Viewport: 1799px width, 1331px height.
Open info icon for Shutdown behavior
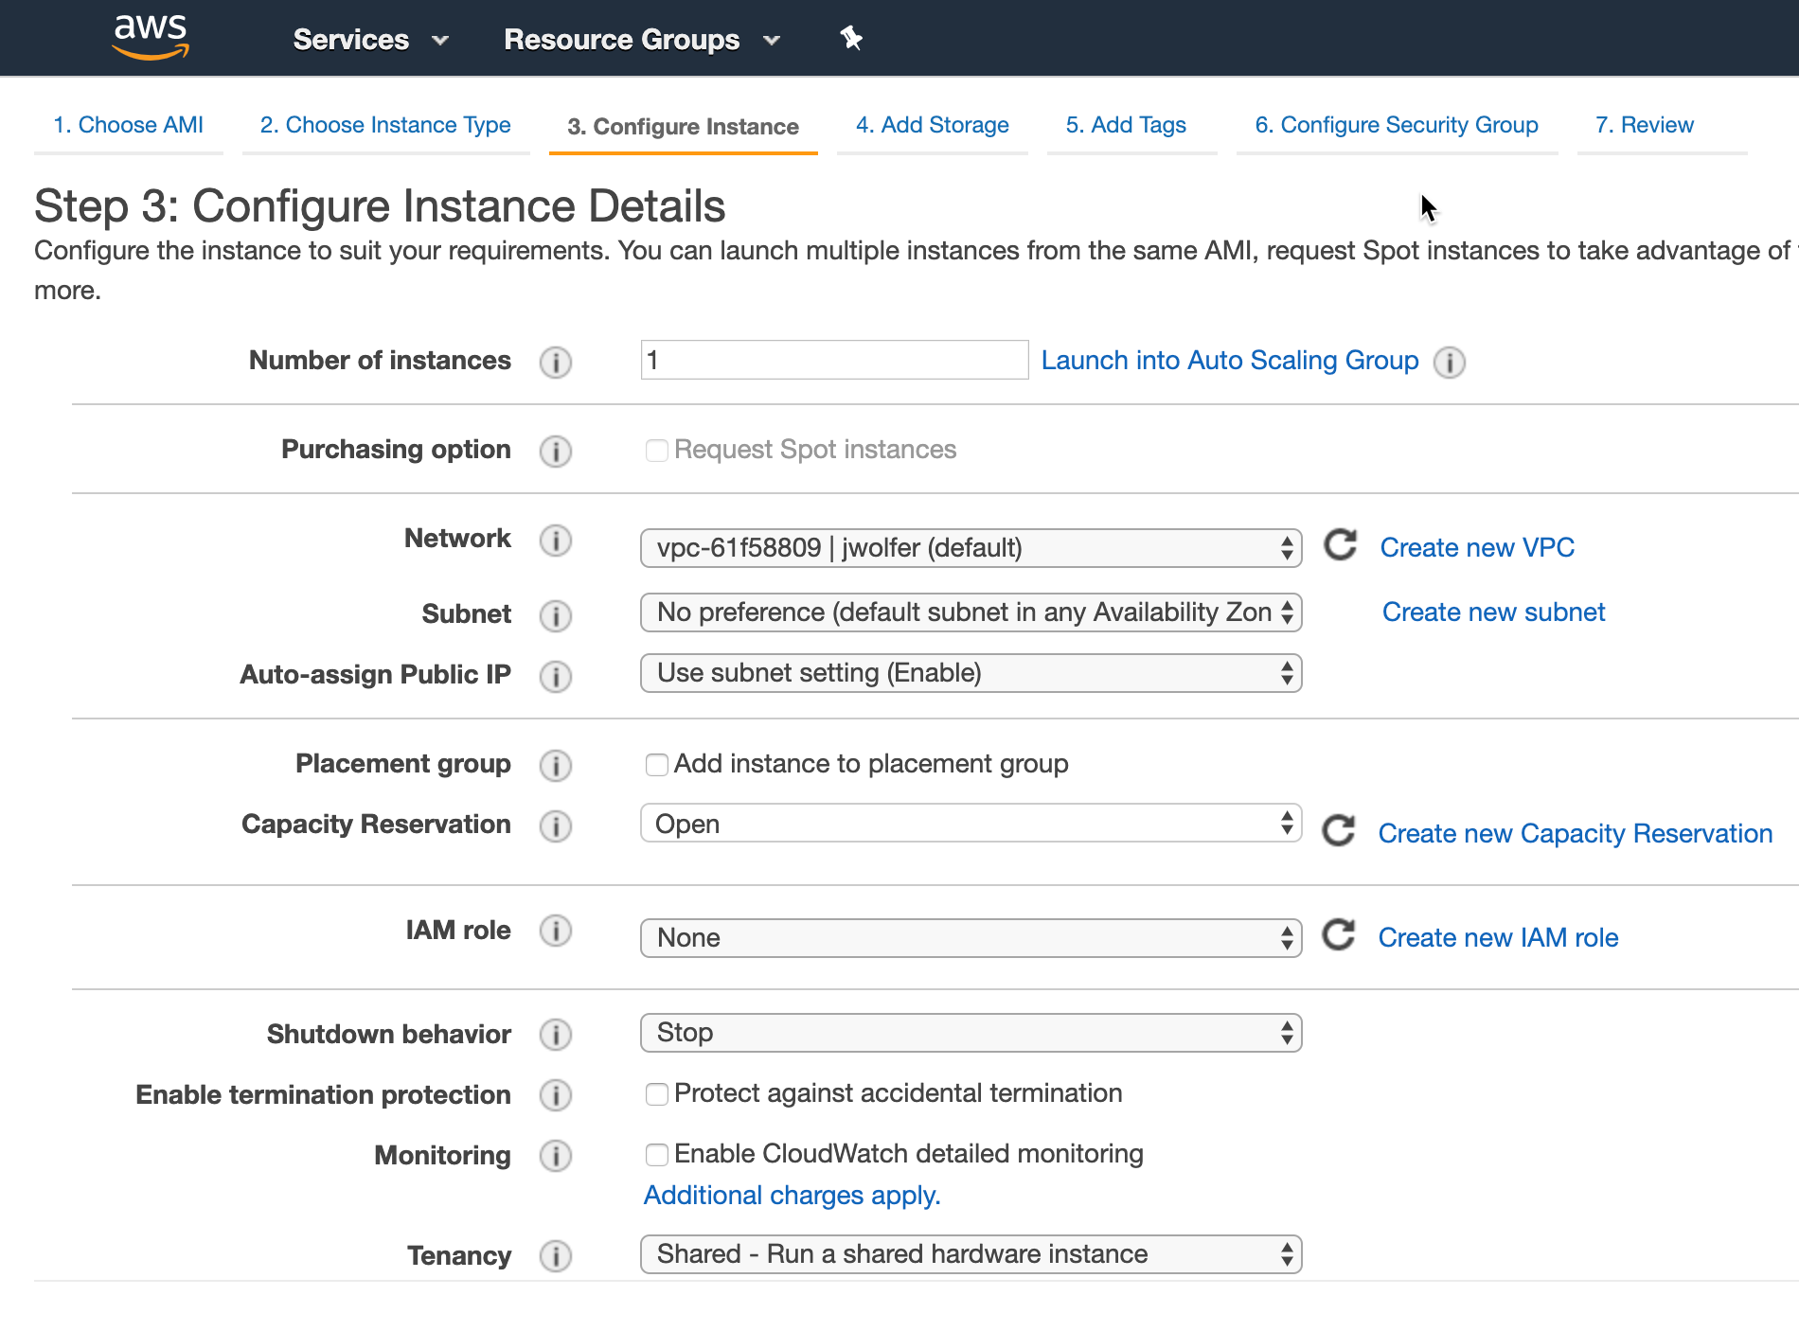click(556, 1034)
